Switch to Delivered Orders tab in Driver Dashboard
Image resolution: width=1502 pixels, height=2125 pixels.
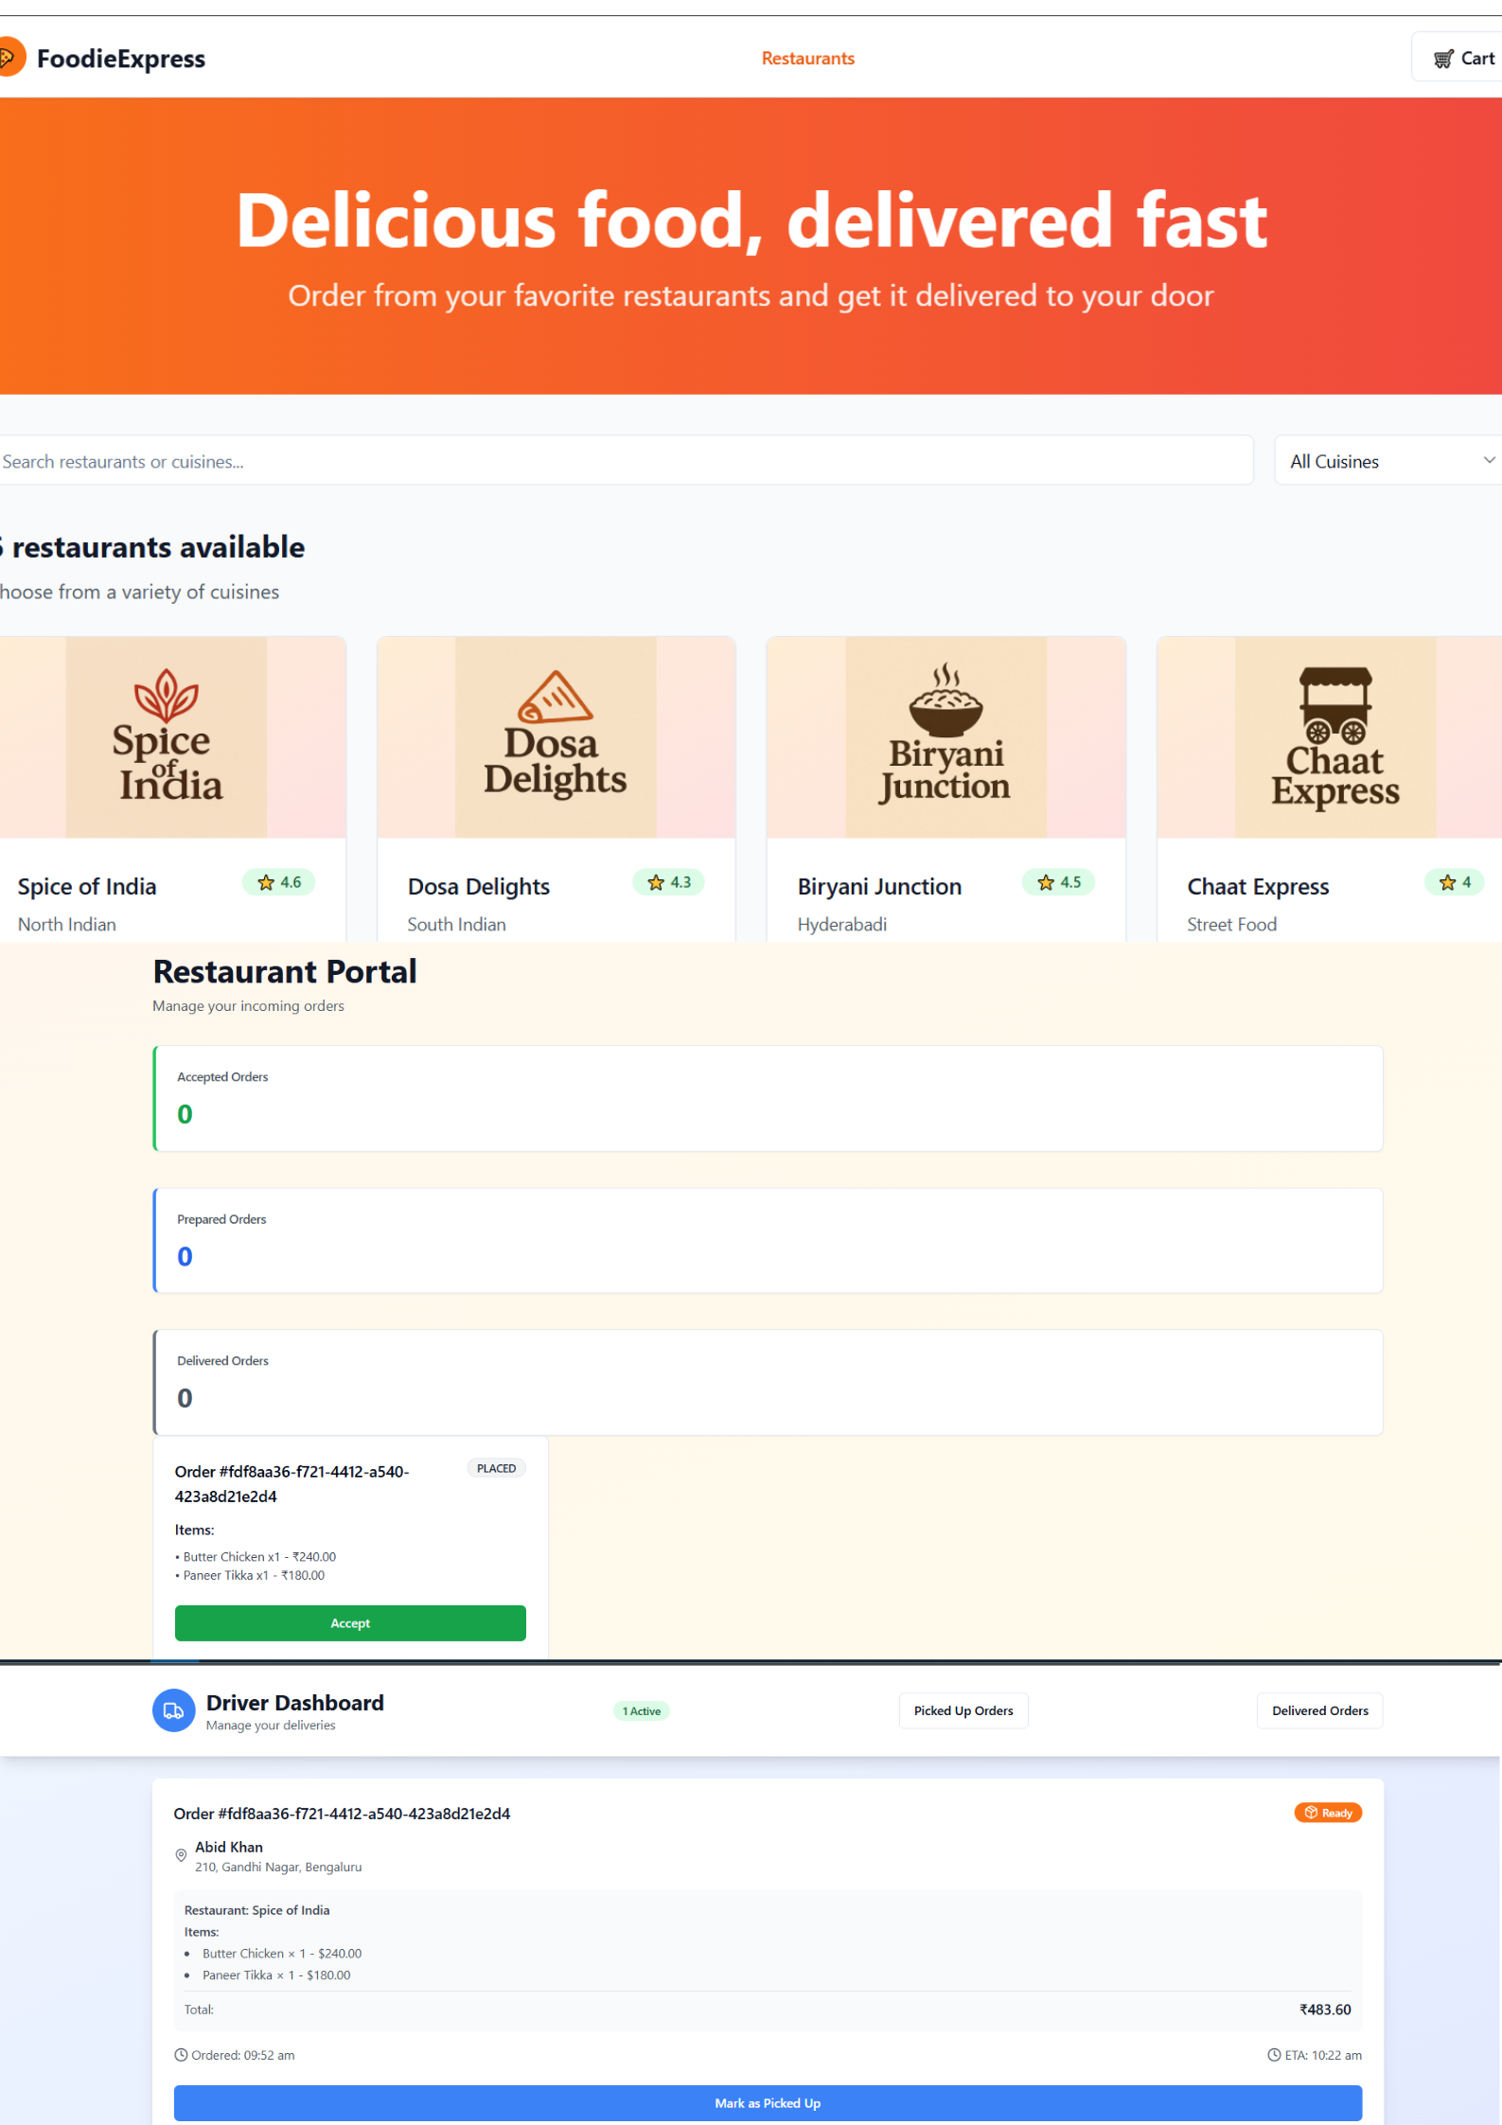(1319, 1710)
